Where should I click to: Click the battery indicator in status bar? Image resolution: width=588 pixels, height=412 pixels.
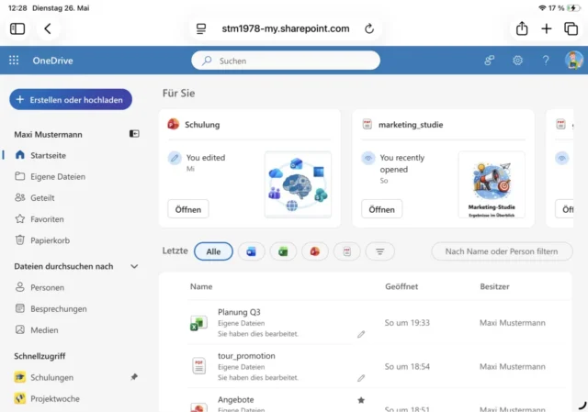[573, 8]
